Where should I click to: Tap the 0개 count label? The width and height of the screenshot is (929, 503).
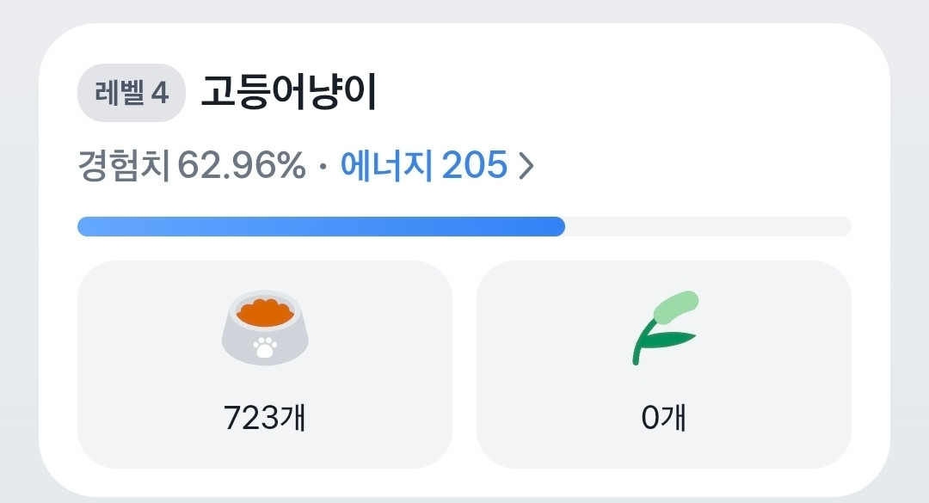coord(664,419)
